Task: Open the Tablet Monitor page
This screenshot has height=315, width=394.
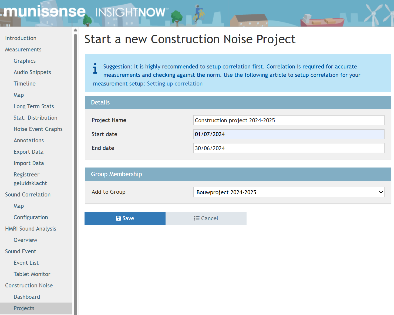Action: point(32,274)
